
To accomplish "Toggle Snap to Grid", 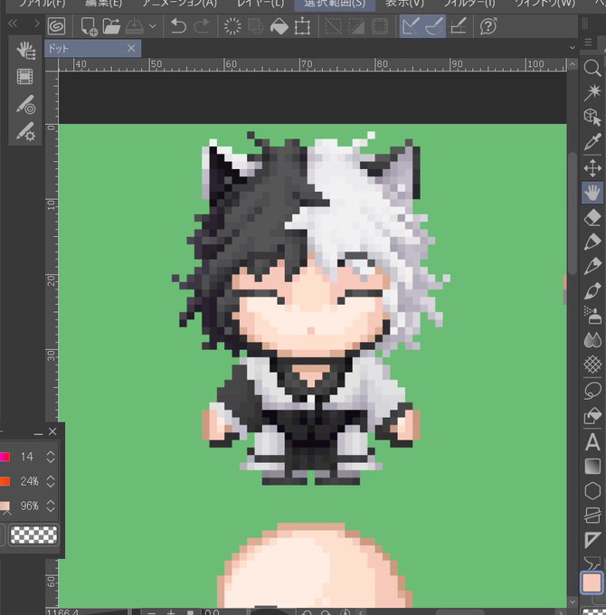I will [x=459, y=26].
